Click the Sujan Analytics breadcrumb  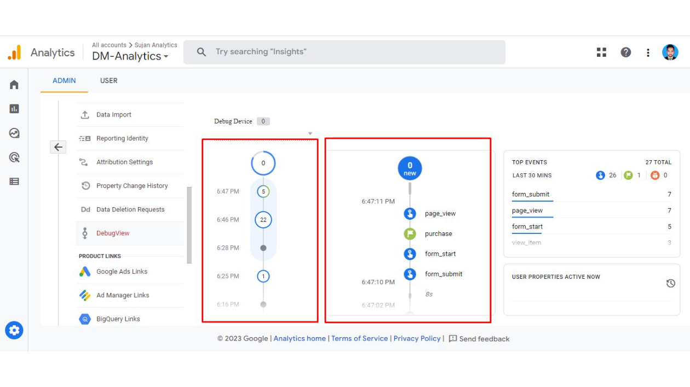pyautogui.click(x=156, y=45)
